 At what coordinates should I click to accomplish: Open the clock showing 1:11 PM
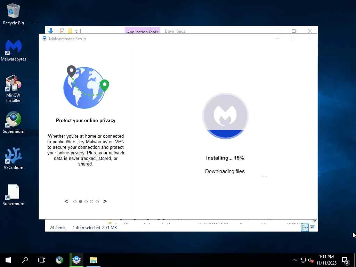click(x=326, y=260)
